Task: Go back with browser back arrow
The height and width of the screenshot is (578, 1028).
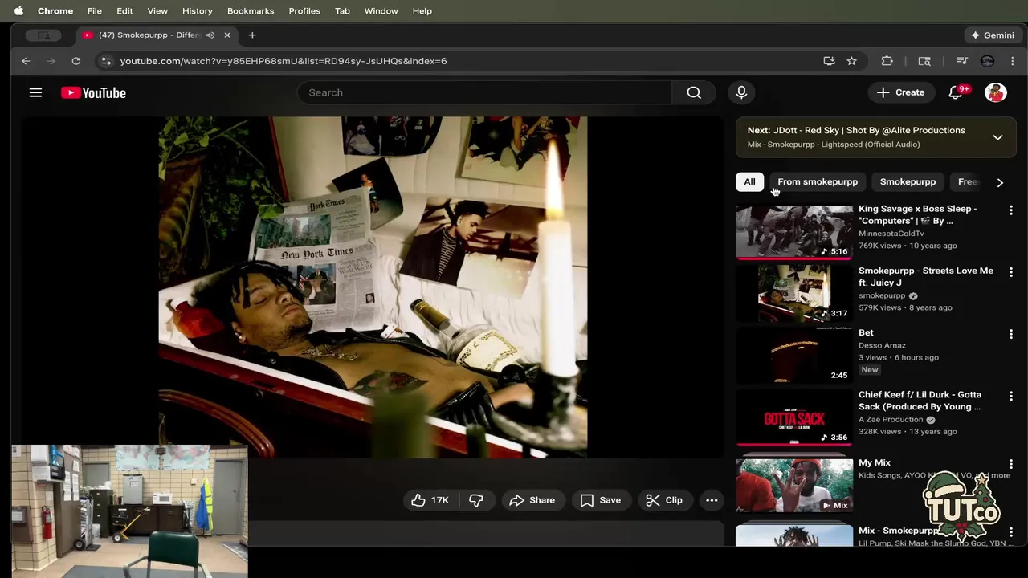Action: coord(26,61)
